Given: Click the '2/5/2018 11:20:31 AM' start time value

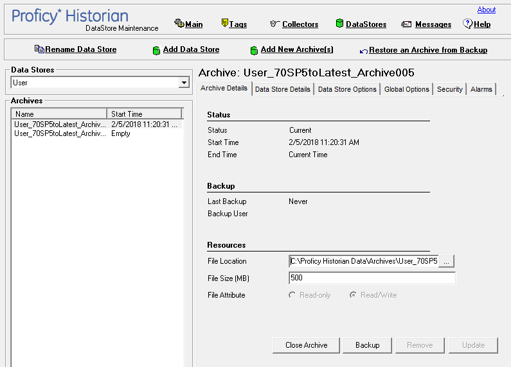Looking at the screenshot, I should [324, 142].
